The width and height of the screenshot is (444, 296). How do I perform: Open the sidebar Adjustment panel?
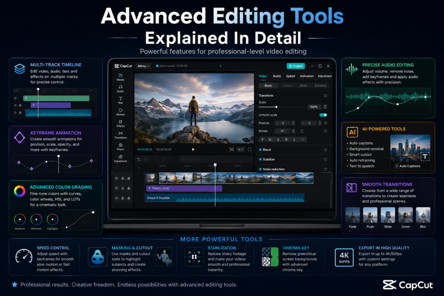click(x=121, y=158)
